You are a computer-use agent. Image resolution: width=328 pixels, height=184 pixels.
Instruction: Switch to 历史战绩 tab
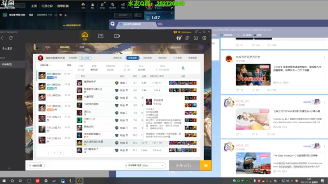point(132,58)
